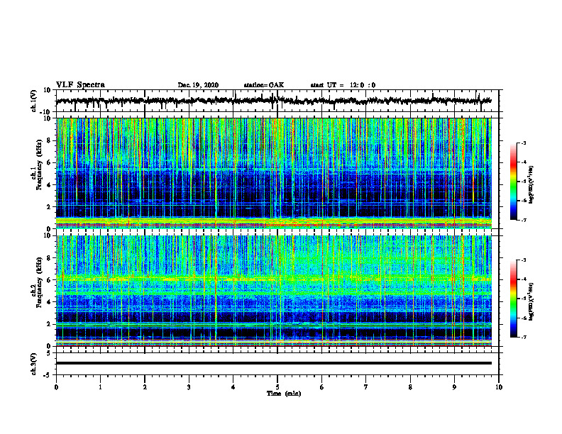Click the "-6" label on ch.2 color bar
The height and width of the screenshot is (434, 562).
click(523, 318)
